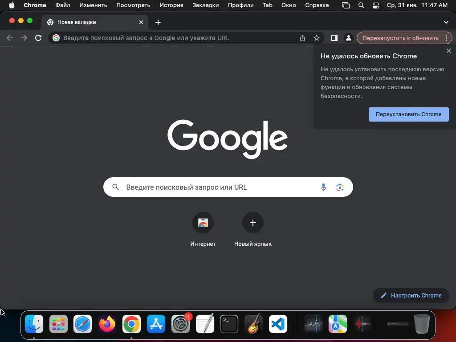The image size is (456, 342).
Task: Open System Settings from the dock
Action: click(181, 324)
